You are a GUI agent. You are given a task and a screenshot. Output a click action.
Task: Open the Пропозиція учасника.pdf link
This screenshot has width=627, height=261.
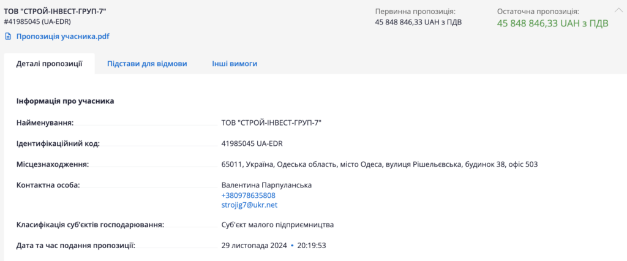[x=62, y=36]
